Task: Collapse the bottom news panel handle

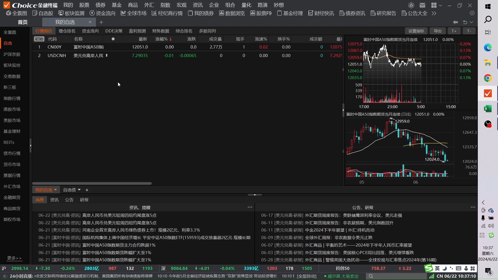Action: coord(255,195)
